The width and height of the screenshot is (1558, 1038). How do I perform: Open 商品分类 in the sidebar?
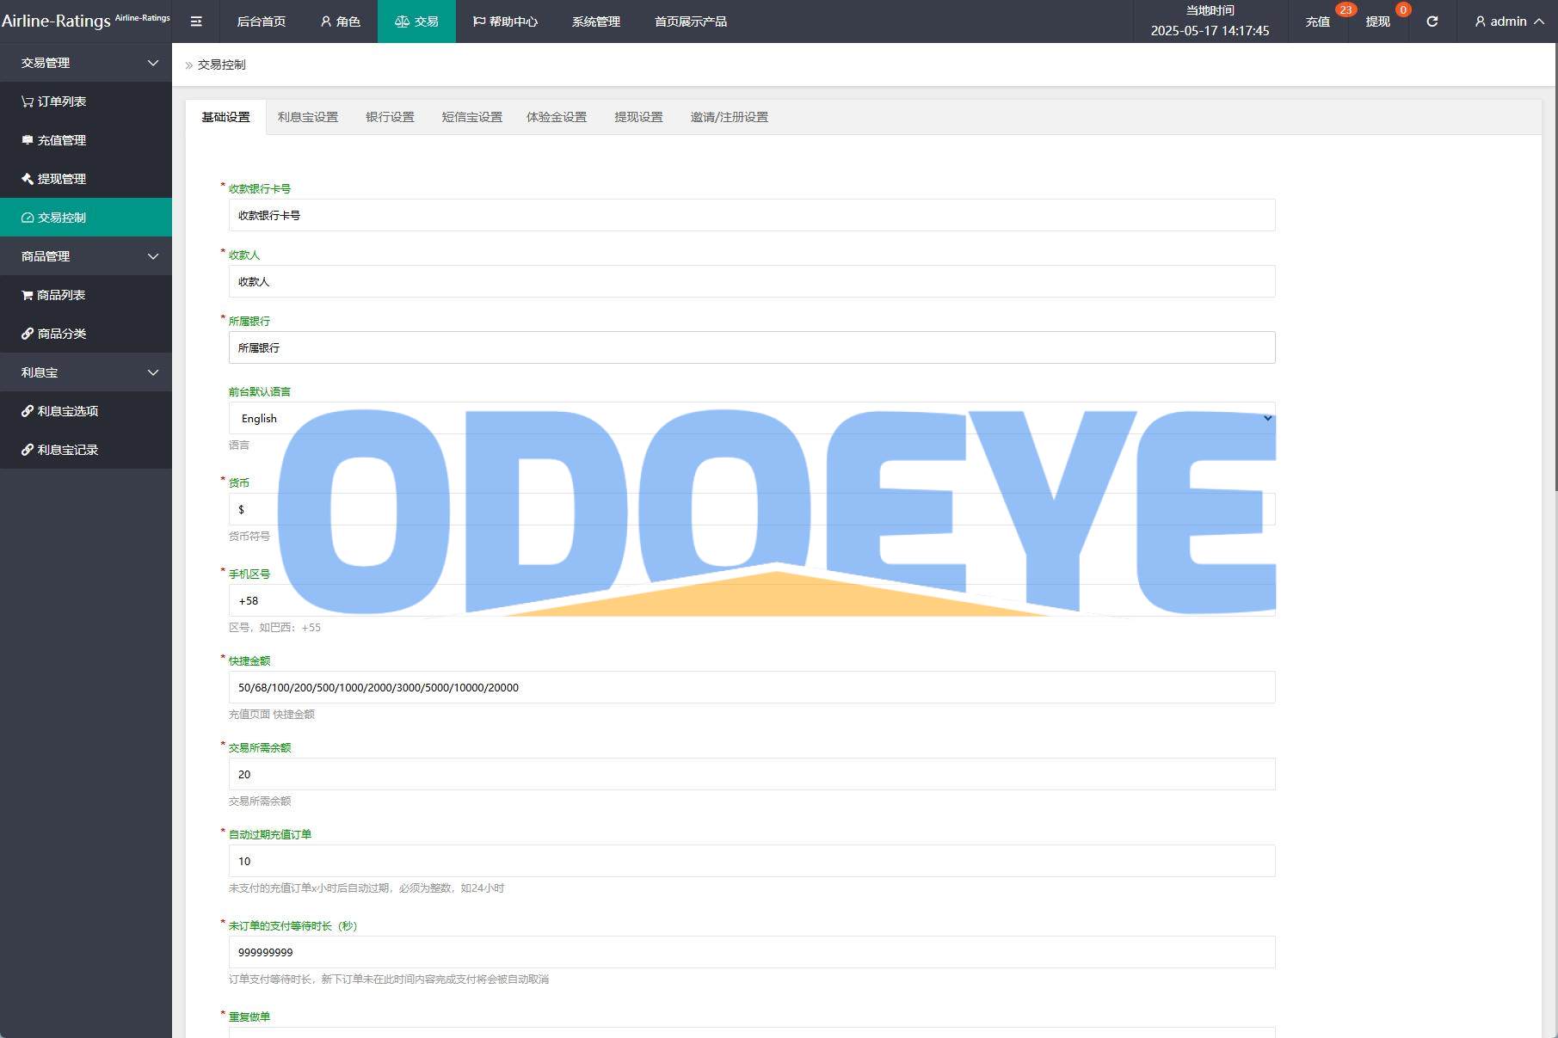pos(86,334)
